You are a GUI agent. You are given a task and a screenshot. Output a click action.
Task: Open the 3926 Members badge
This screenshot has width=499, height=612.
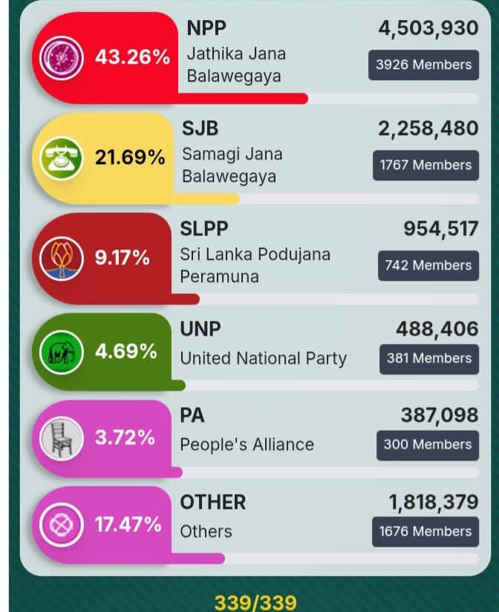[x=424, y=65]
